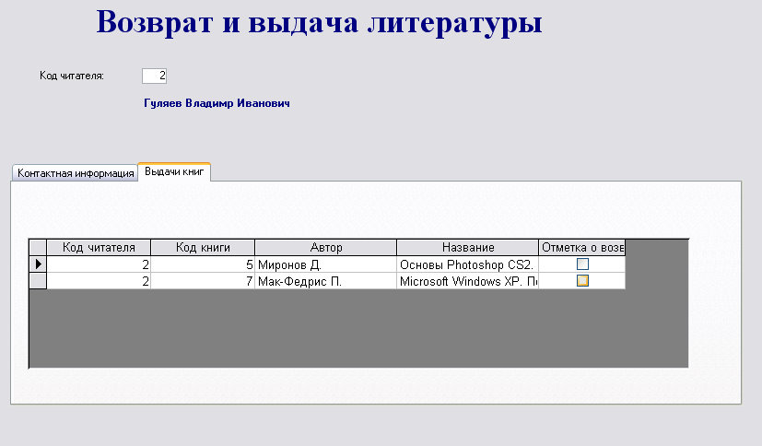Select row with record pointer arrow
This screenshot has height=446, width=762.
point(38,264)
